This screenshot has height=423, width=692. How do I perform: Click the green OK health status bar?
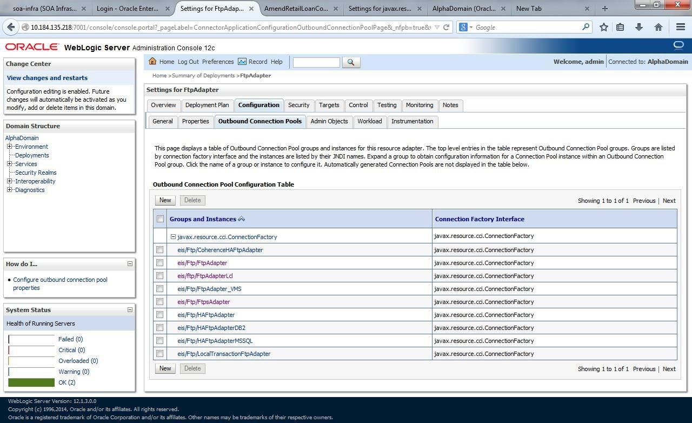pos(31,382)
